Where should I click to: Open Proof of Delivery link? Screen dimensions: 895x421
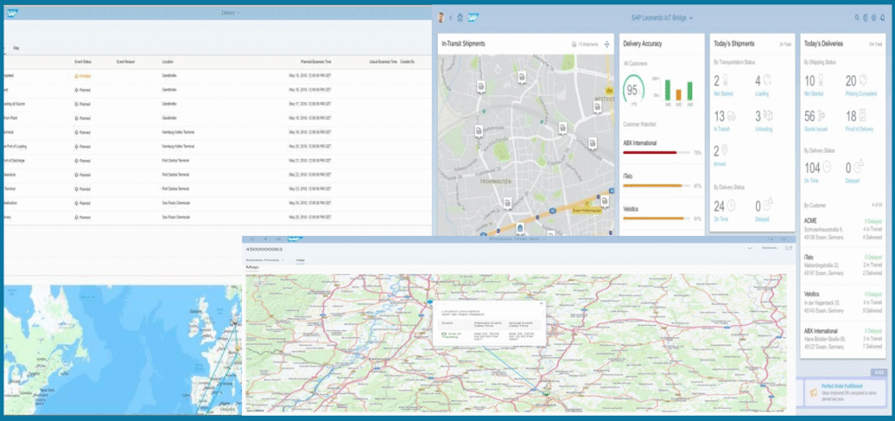click(x=860, y=129)
